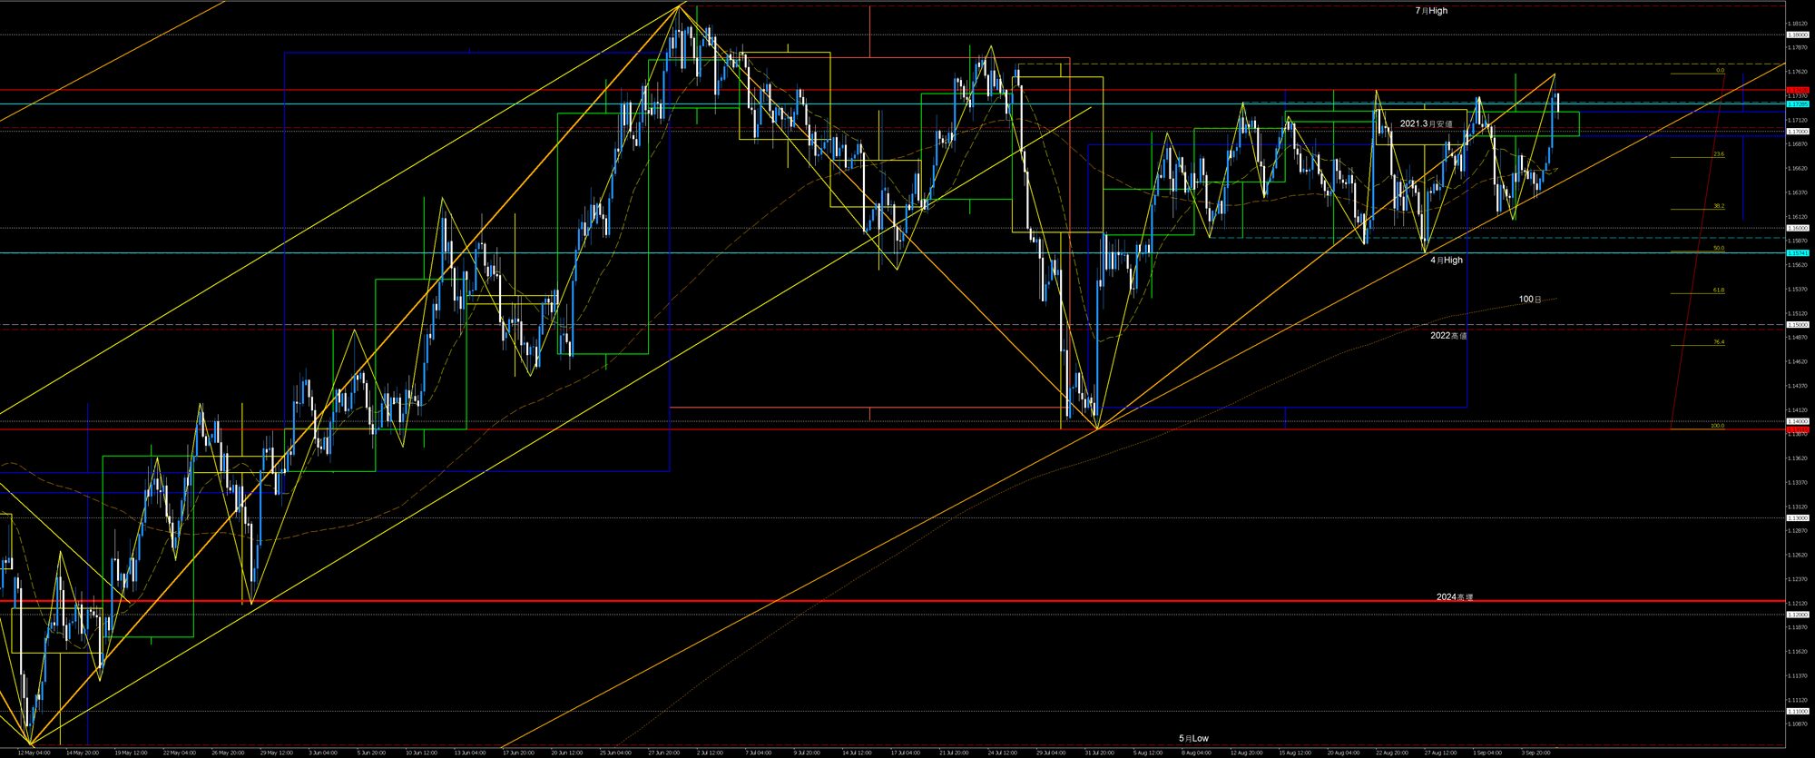Click the "5月Low" label at bottom
The width and height of the screenshot is (1815, 758).
click(x=1193, y=738)
